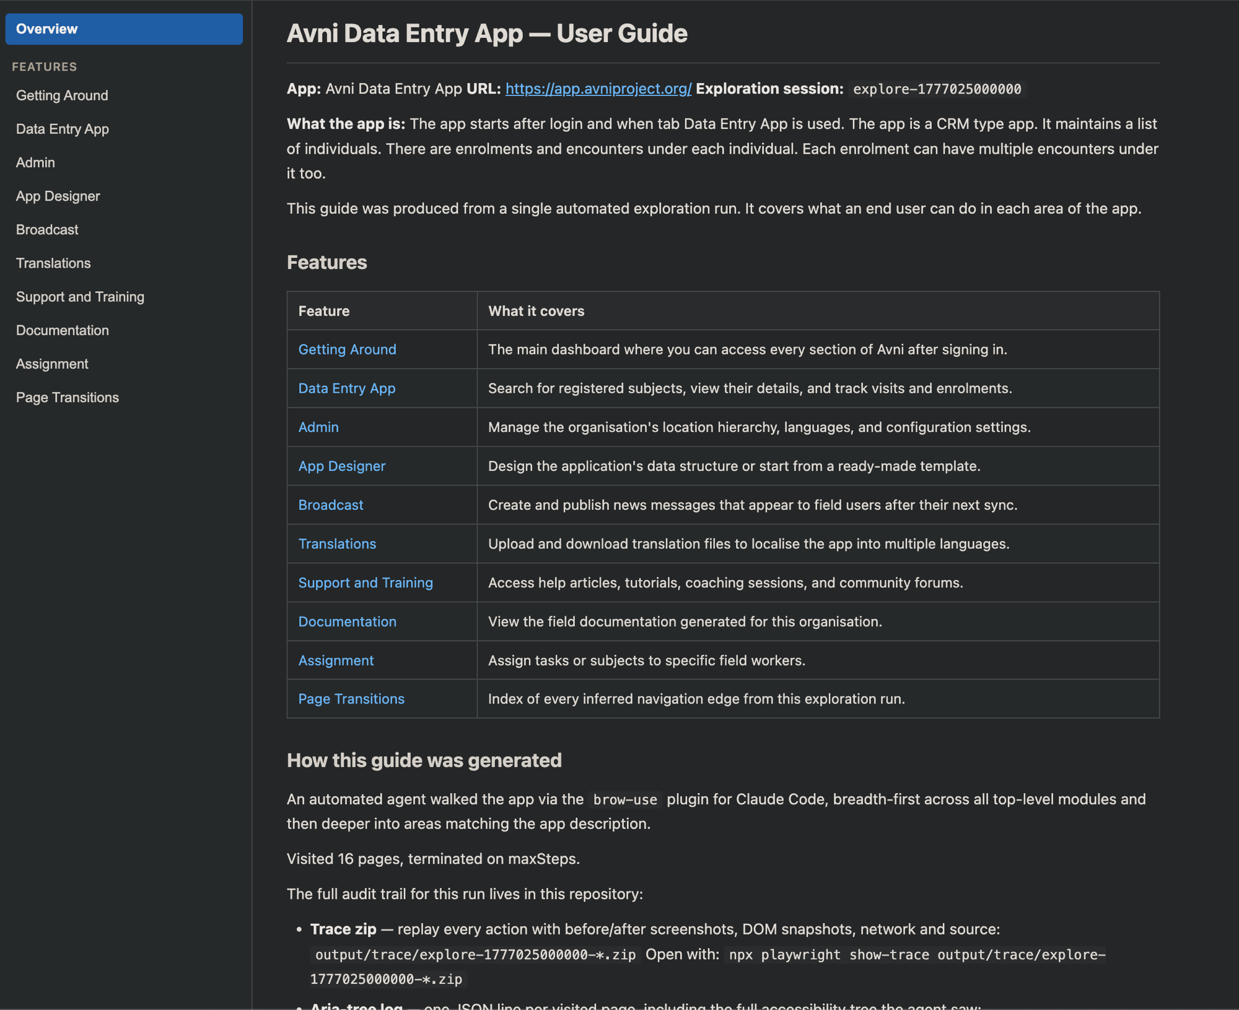Click the 'What the app is:' paragraph

722,149
